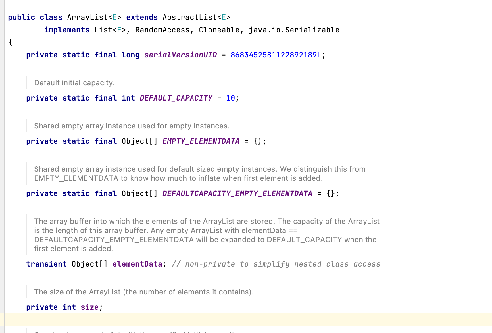Click the elementData field name
492x333 pixels.
click(x=137, y=264)
